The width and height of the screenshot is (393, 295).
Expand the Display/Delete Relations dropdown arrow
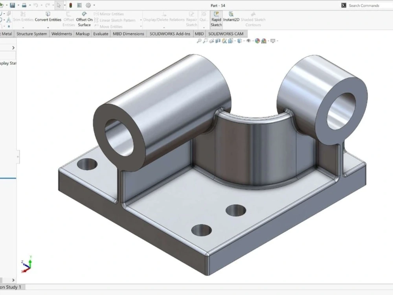coord(164,28)
